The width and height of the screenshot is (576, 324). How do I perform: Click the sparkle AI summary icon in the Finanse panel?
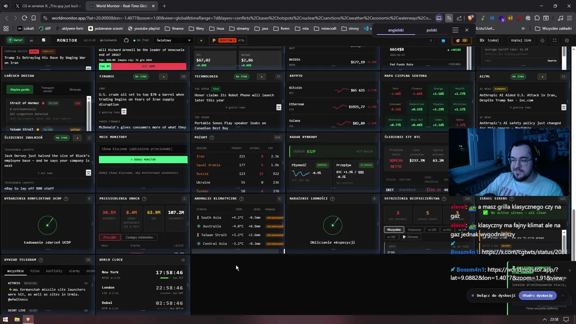(x=163, y=76)
